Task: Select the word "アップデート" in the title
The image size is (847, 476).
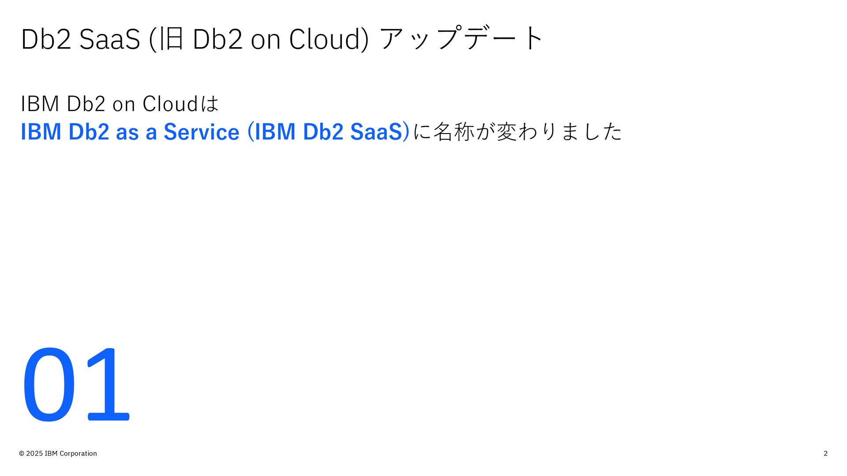Action: click(461, 39)
